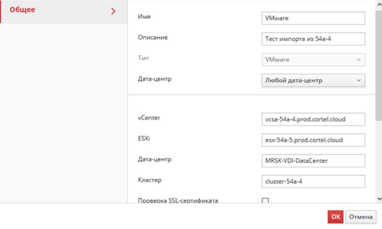Click the Проверка SSL-сертификата label text

[x=178, y=201]
